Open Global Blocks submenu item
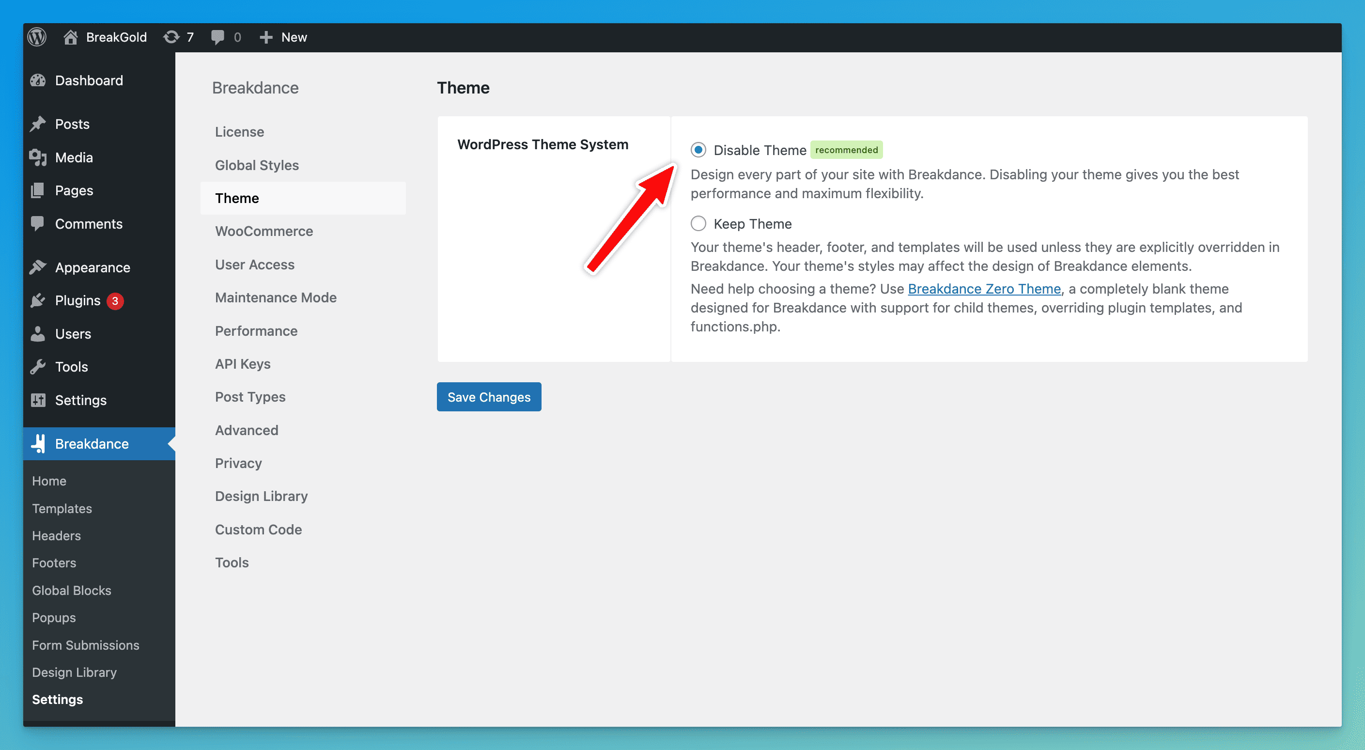 (x=72, y=591)
